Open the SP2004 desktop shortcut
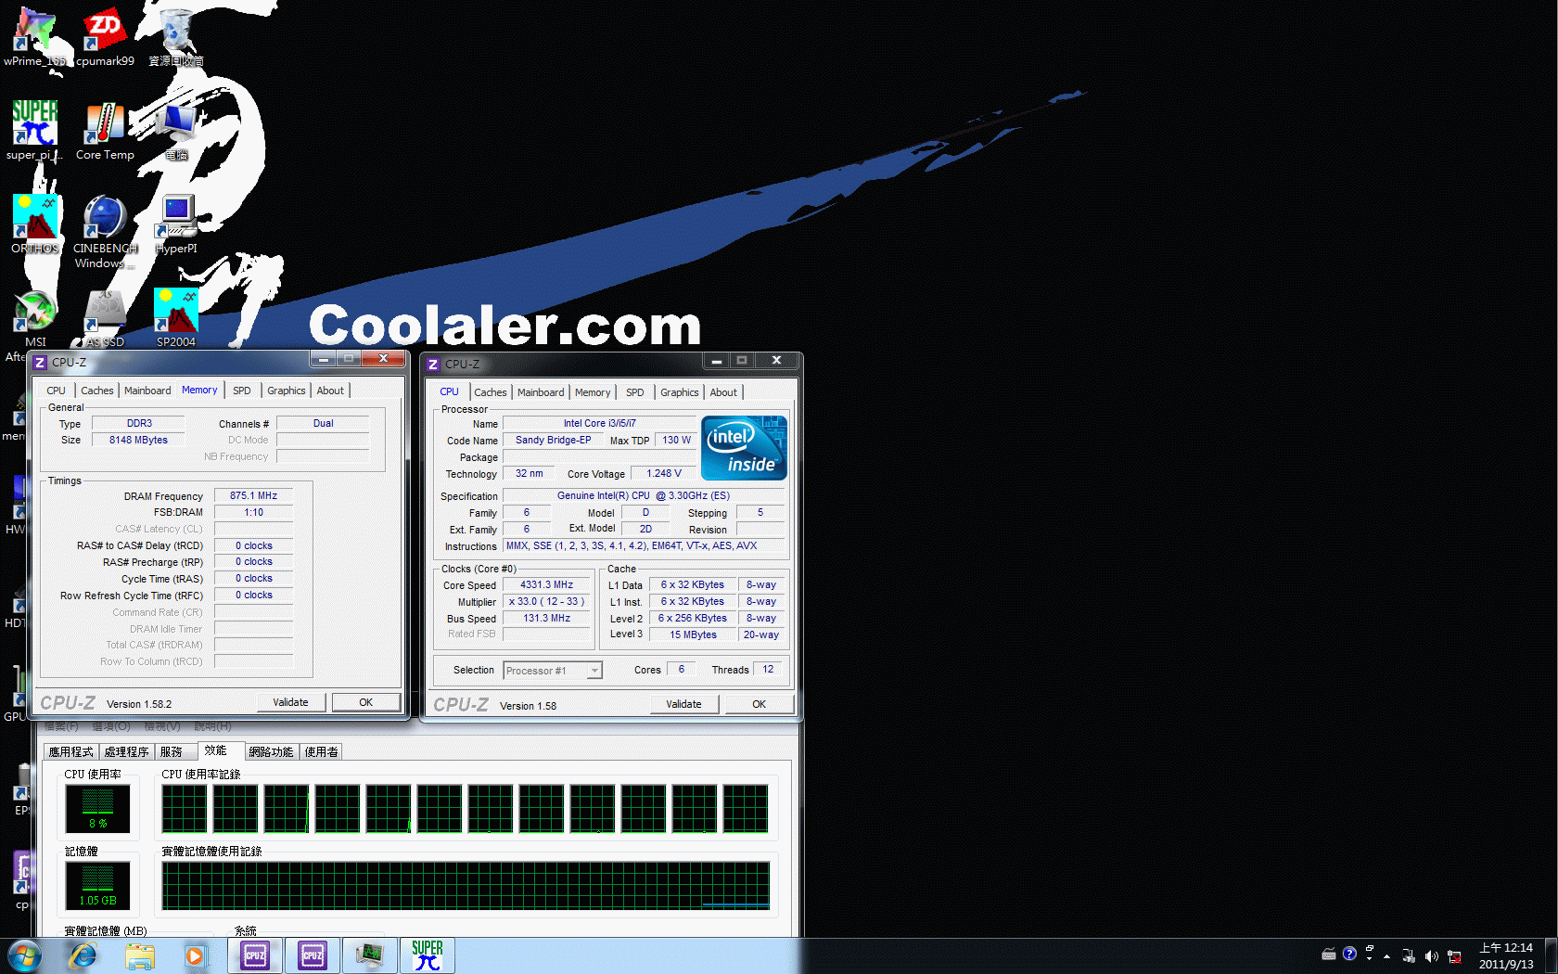This screenshot has height=974, width=1558. tap(176, 318)
